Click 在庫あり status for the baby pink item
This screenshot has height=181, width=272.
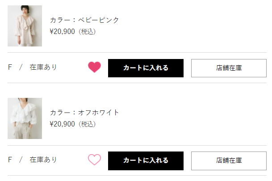(43, 67)
